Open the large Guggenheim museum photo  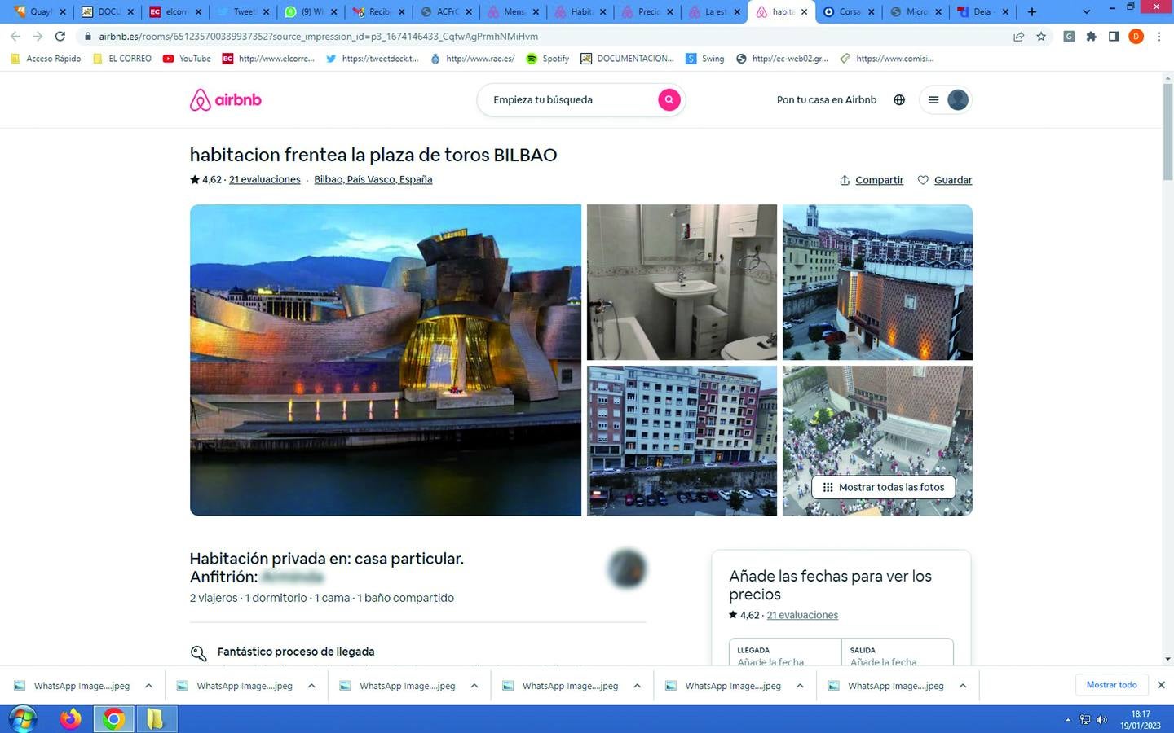385,359
